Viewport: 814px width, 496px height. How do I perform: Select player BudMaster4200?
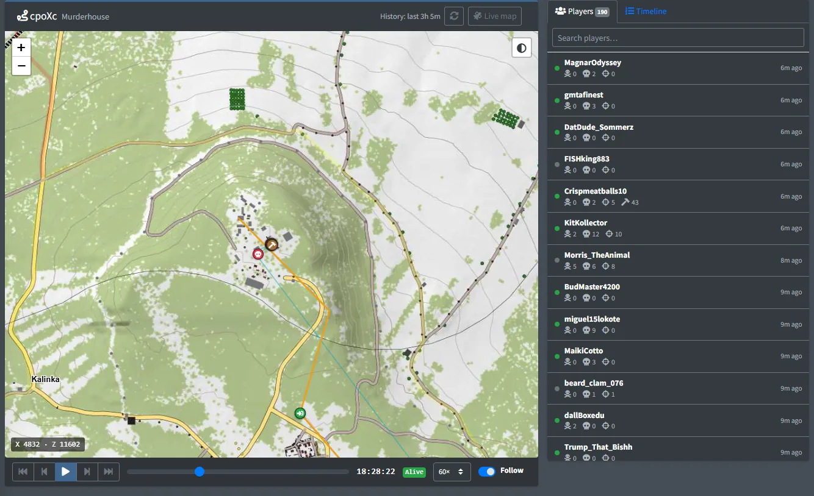(679, 292)
